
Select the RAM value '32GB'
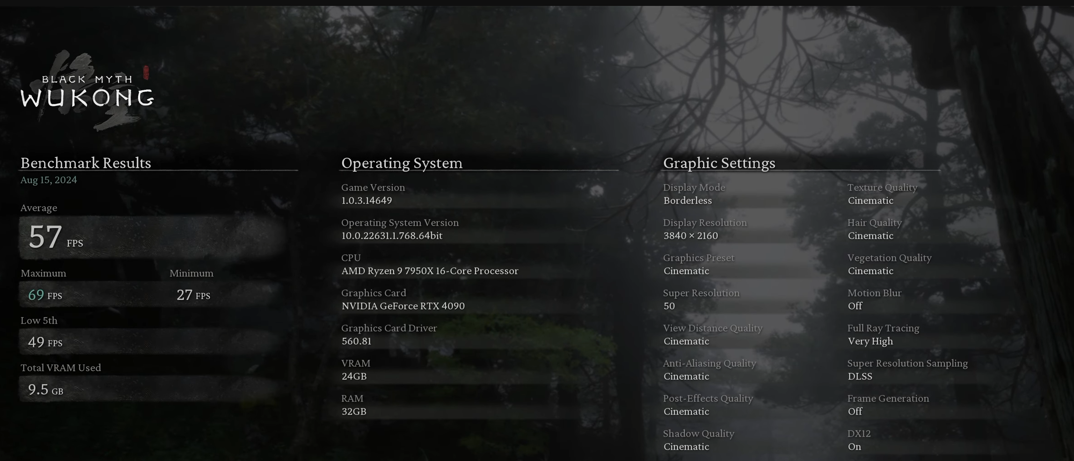354,411
